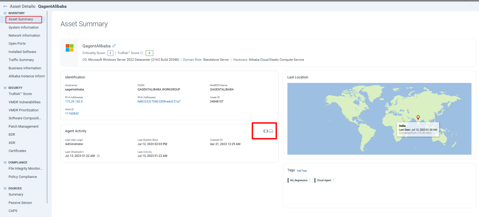Viewport: 479px width, 217px height.
Task: Collapse the SOURCES section
Action: coord(5,188)
